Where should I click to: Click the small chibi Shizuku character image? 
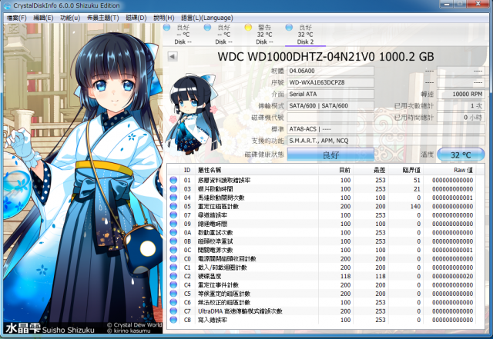[193, 115]
